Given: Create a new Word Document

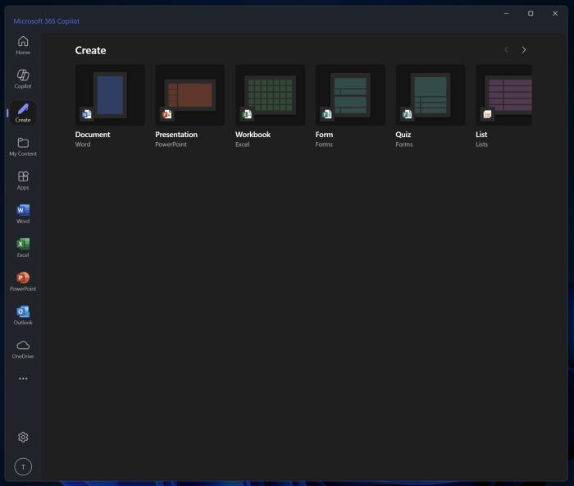Looking at the screenshot, I should [x=110, y=95].
